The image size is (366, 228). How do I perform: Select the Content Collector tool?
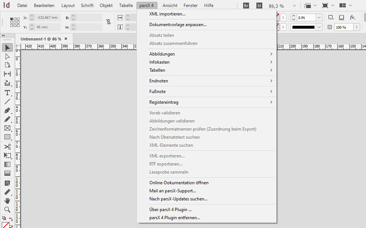click(x=7, y=83)
